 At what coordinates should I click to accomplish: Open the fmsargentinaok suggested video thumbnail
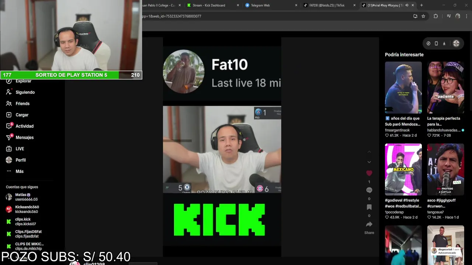(x=403, y=88)
